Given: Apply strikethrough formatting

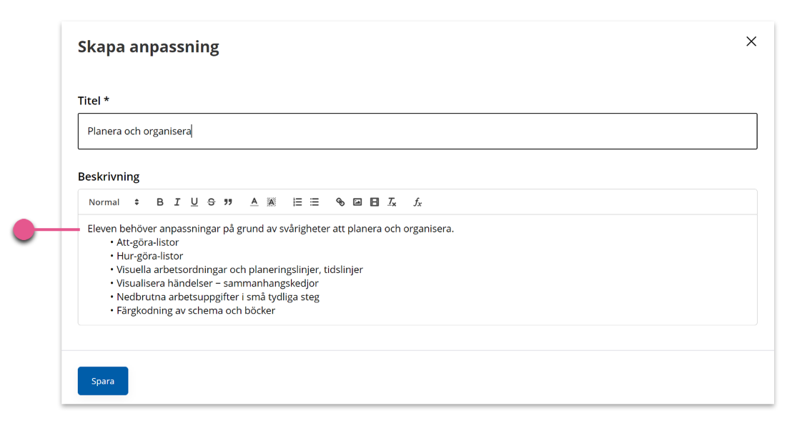Looking at the screenshot, I should pyautogui.click(x=211, y=202).
